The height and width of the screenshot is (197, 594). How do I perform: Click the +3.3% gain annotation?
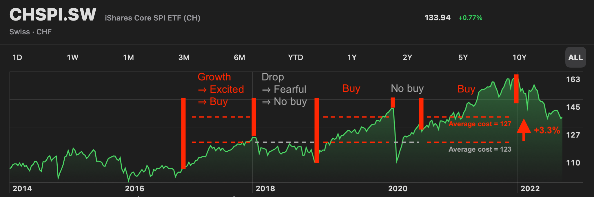pos(547,130)
